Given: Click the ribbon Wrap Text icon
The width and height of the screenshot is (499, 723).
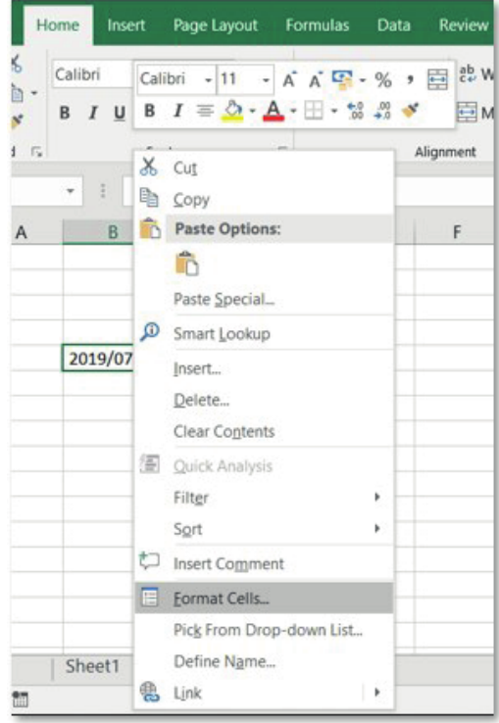Looking at the screenshot, I should 467,73.
